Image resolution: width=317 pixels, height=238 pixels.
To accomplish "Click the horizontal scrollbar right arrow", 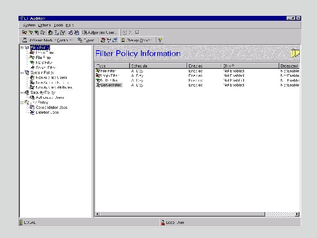I will tap(297, 214).
